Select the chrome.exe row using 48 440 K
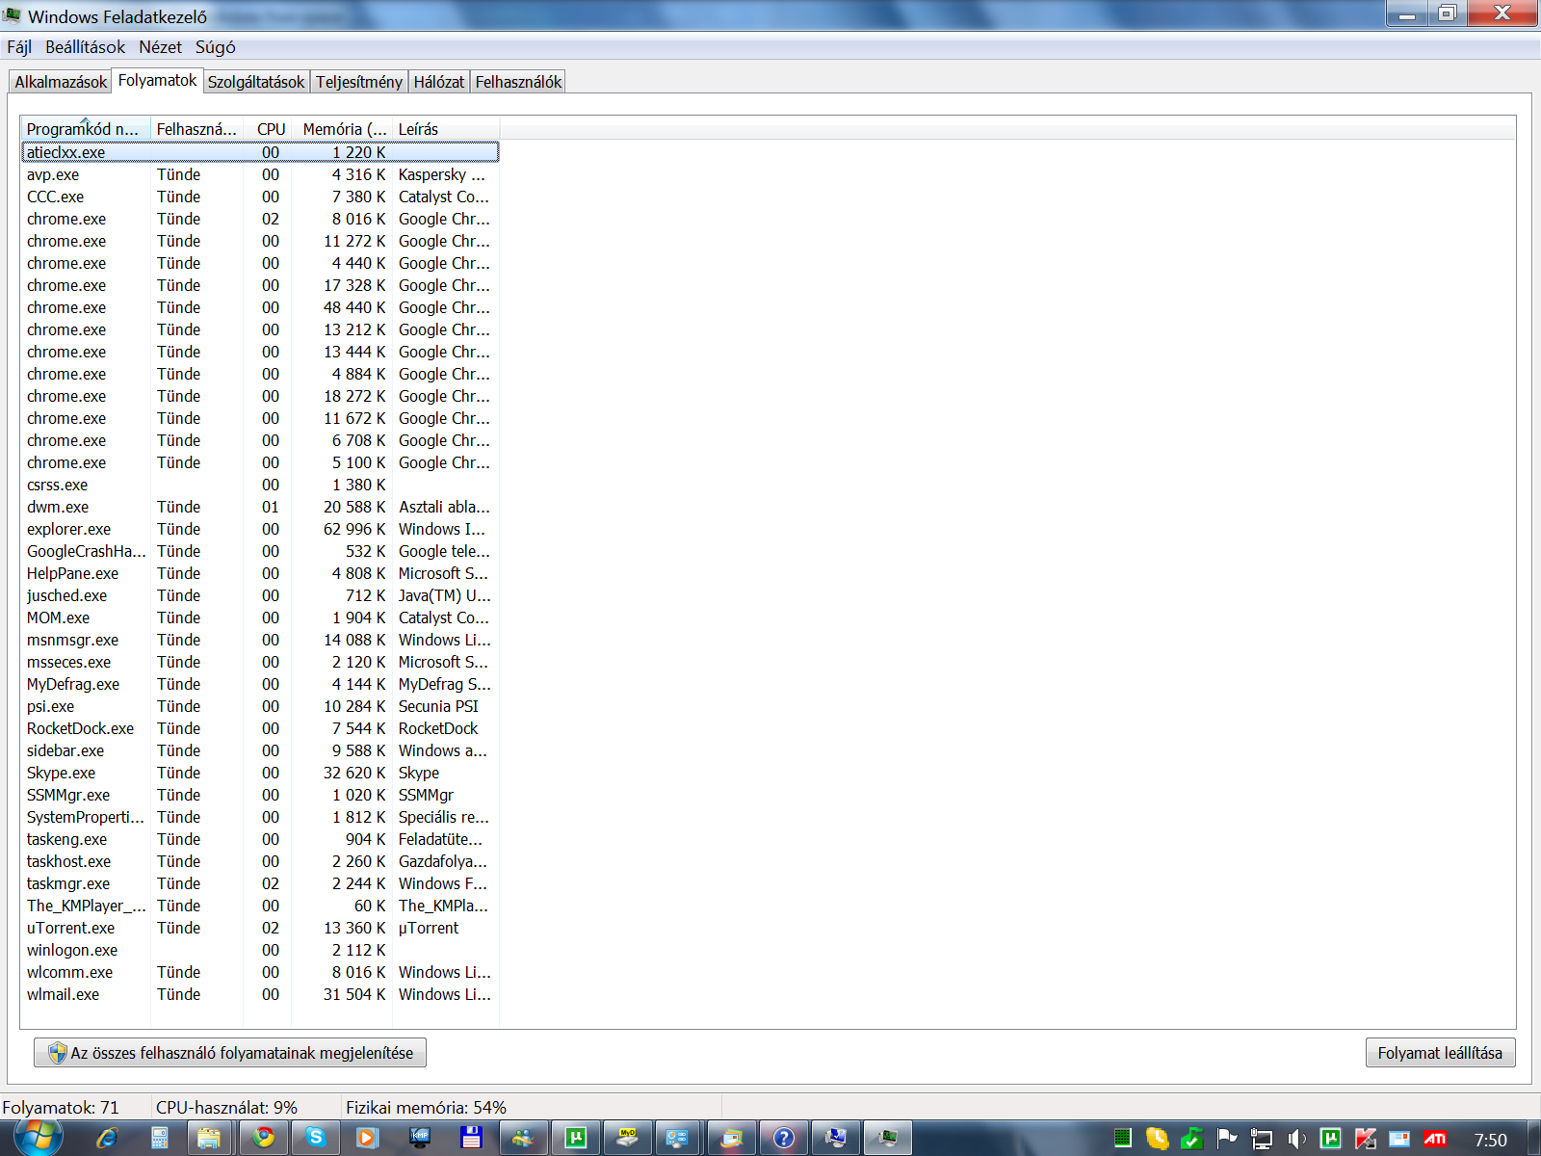This screenshot has height=1156, width=1541. coord(260,307)
